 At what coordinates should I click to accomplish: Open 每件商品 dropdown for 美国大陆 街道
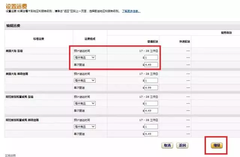(85, 57)
